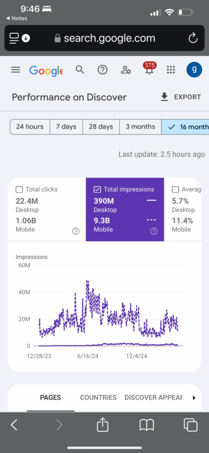Click the 1.06B Mobile clicks value
Image resolution: width=209 pixels, height=453 pixels.
click(26, 221)
